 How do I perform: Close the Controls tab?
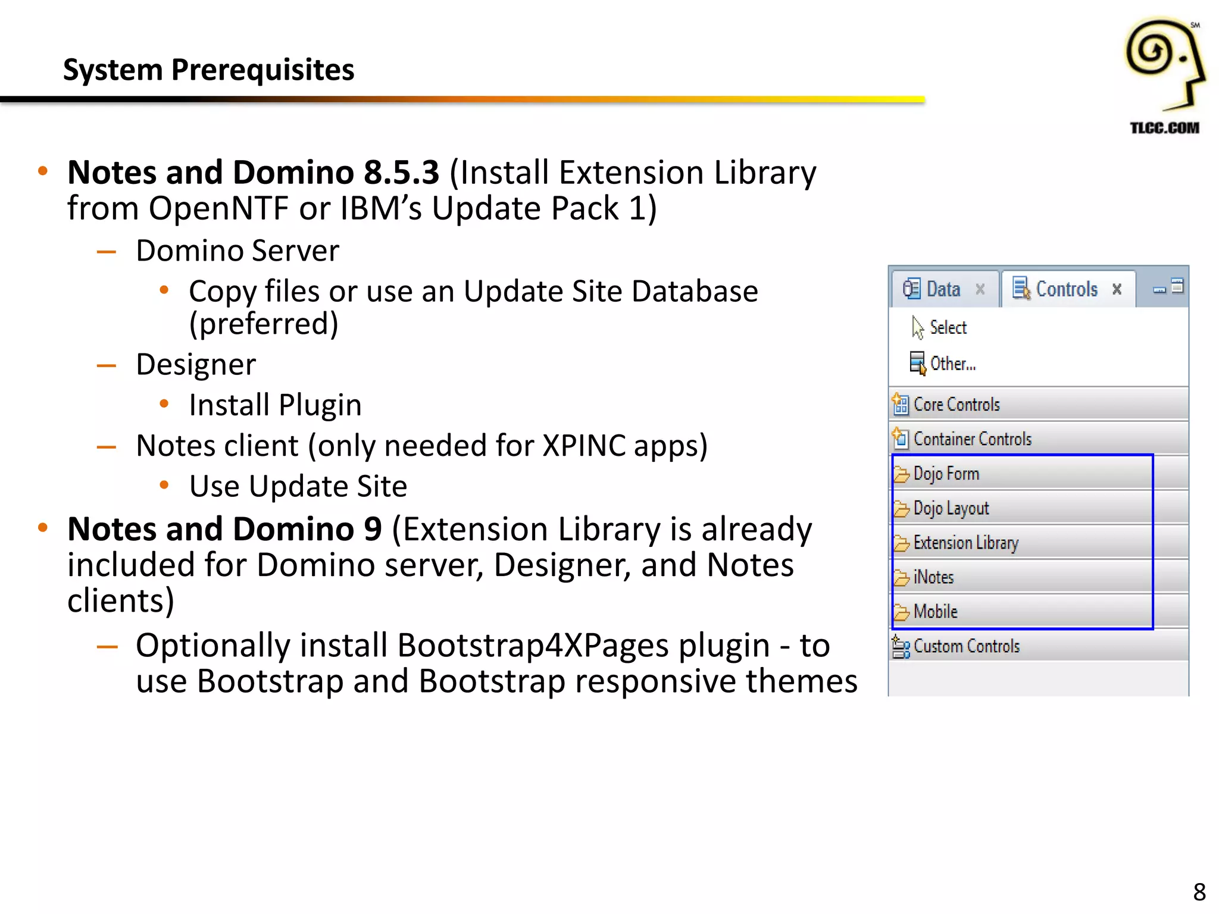pos(1117,289)
